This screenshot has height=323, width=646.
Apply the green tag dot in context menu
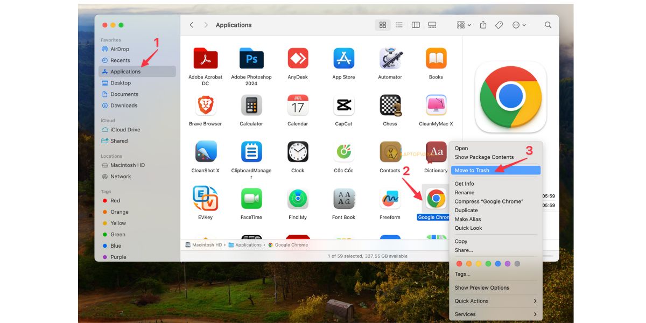[488, 264]
